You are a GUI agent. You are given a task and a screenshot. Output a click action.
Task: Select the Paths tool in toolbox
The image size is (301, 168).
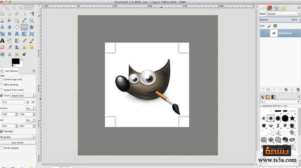(17, 20)
